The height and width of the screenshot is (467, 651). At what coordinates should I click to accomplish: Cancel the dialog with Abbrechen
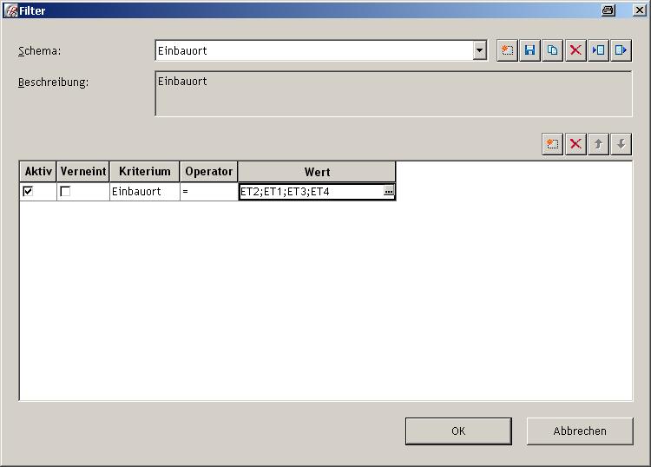pos(580,431)
